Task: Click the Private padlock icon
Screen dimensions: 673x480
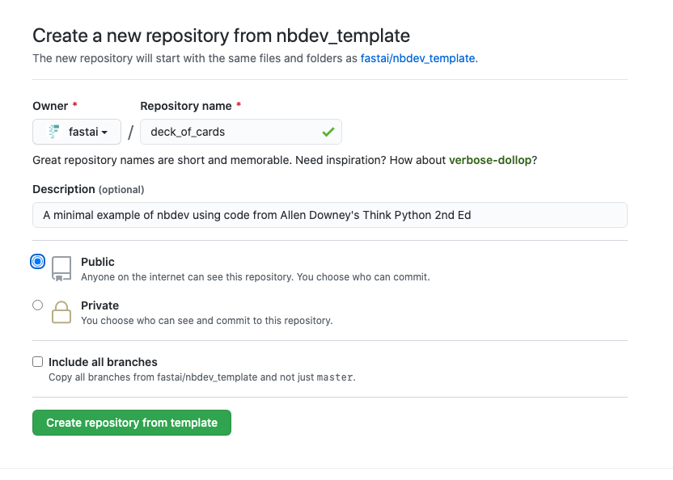Action: click(61, 312)
